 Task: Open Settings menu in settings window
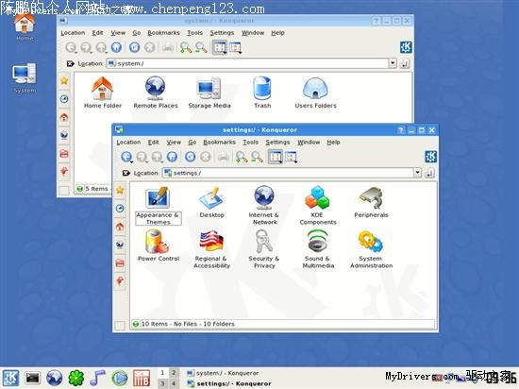coord(277,142)
